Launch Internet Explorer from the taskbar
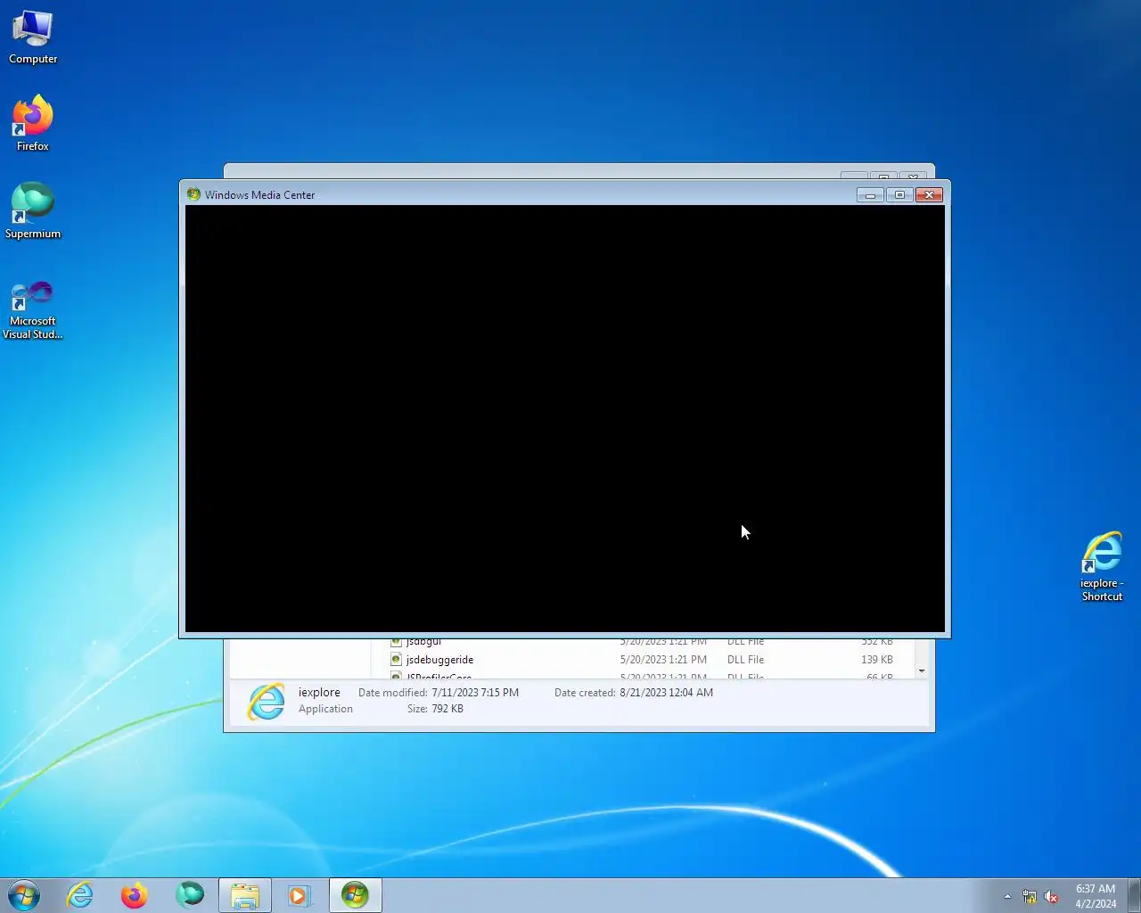The image size is (1141, 913). pyautogui.click(x=80, y=895)
